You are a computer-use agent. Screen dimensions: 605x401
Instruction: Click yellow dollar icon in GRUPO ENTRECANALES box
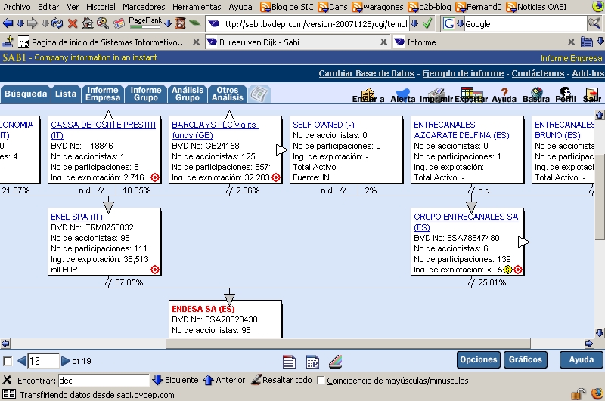tap(507, 270)
